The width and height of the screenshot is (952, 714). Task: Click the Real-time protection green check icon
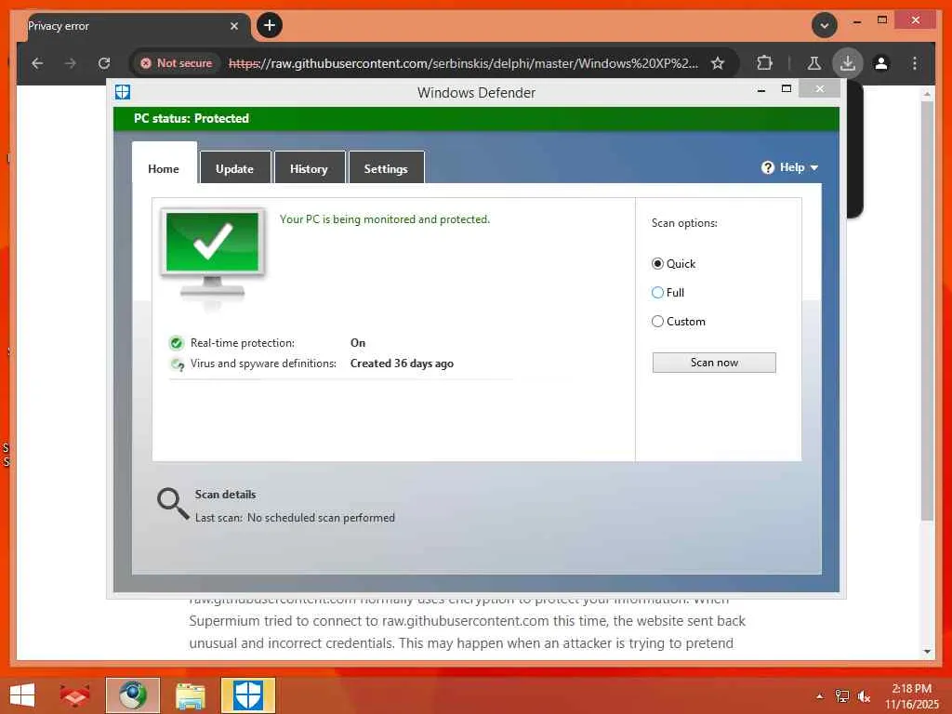point(176,343)
